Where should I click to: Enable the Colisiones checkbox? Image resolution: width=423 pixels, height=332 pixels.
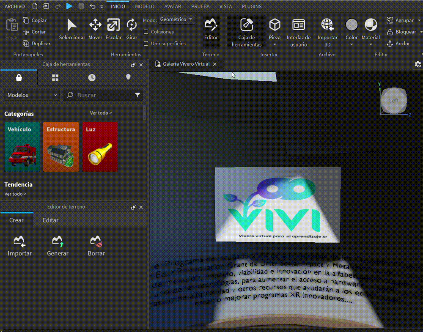point(146,32)
